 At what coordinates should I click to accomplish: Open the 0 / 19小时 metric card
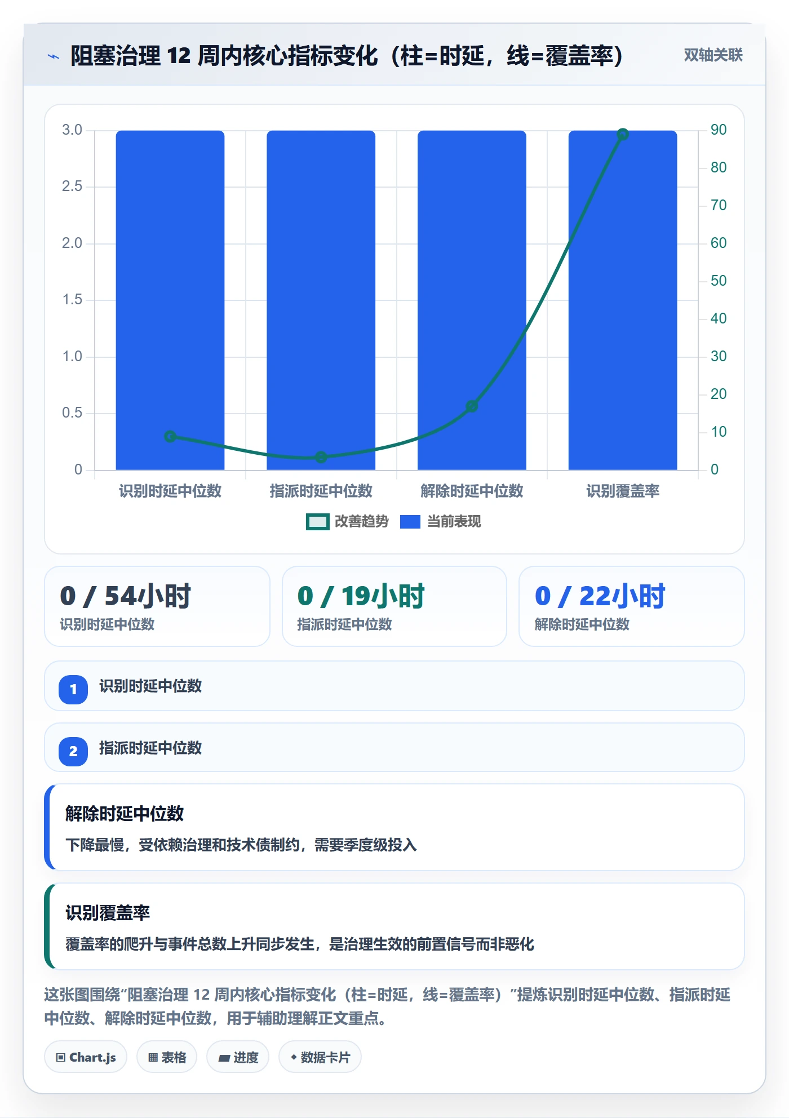[x=394, y=606]
